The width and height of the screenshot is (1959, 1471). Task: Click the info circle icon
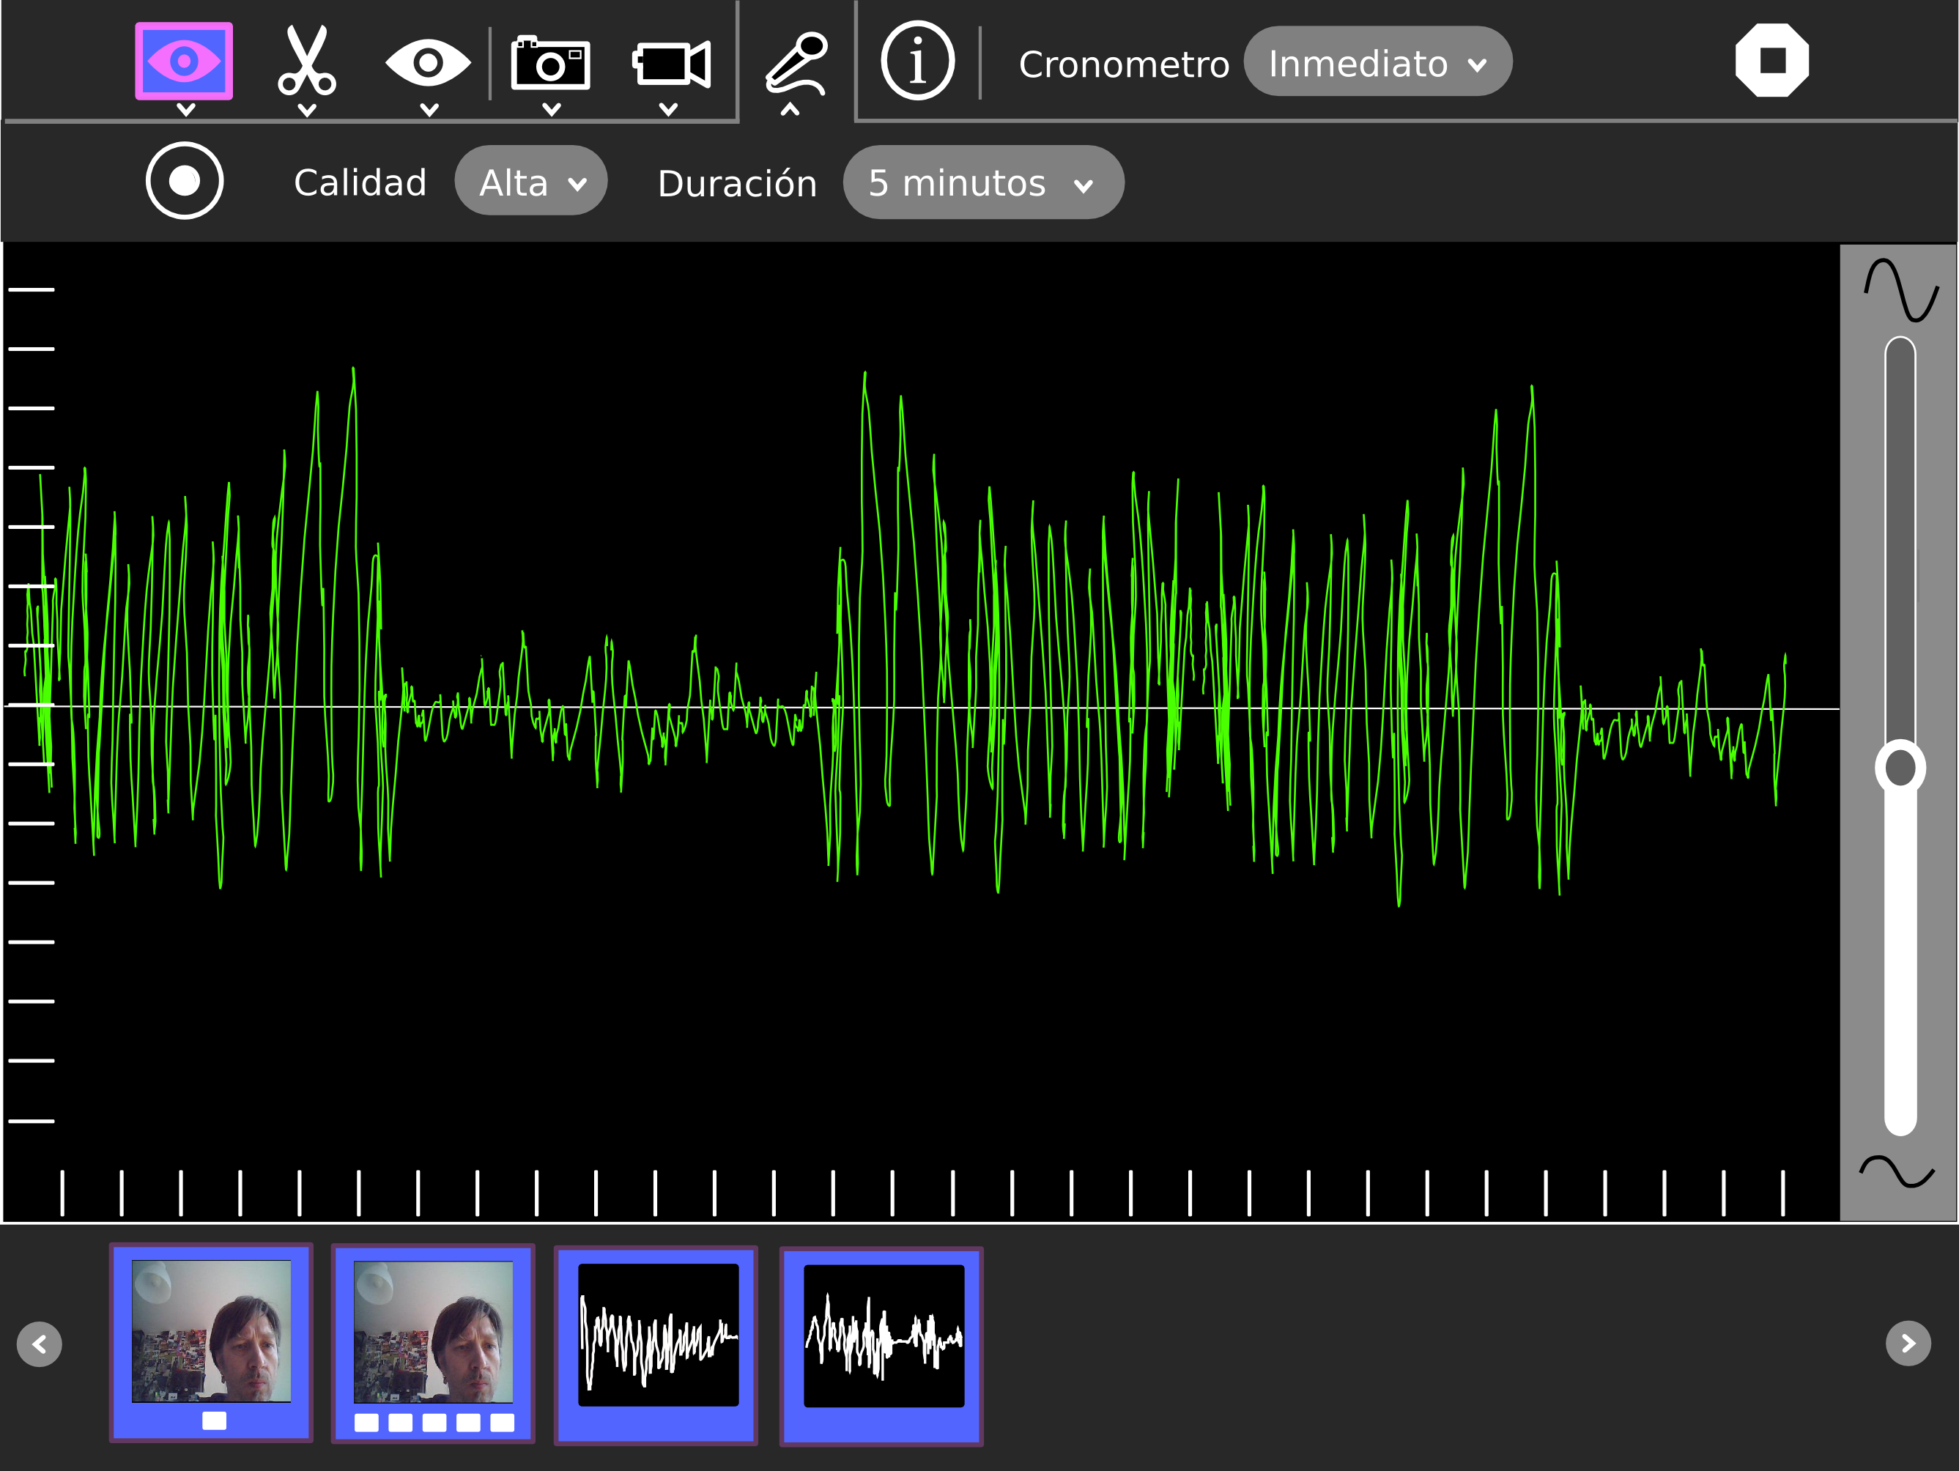tap(917, 61)
